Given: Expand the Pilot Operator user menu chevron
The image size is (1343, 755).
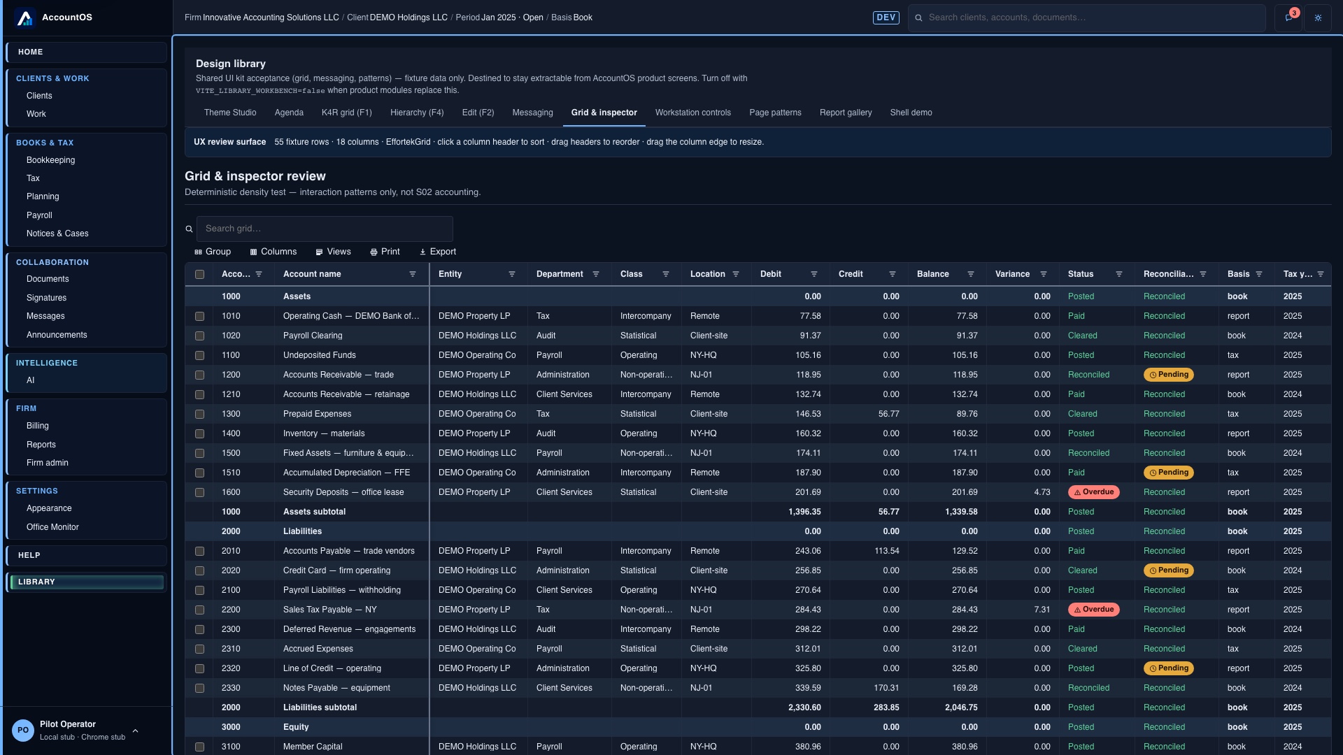Looking at the screenshot, I should tap(135, 731).
